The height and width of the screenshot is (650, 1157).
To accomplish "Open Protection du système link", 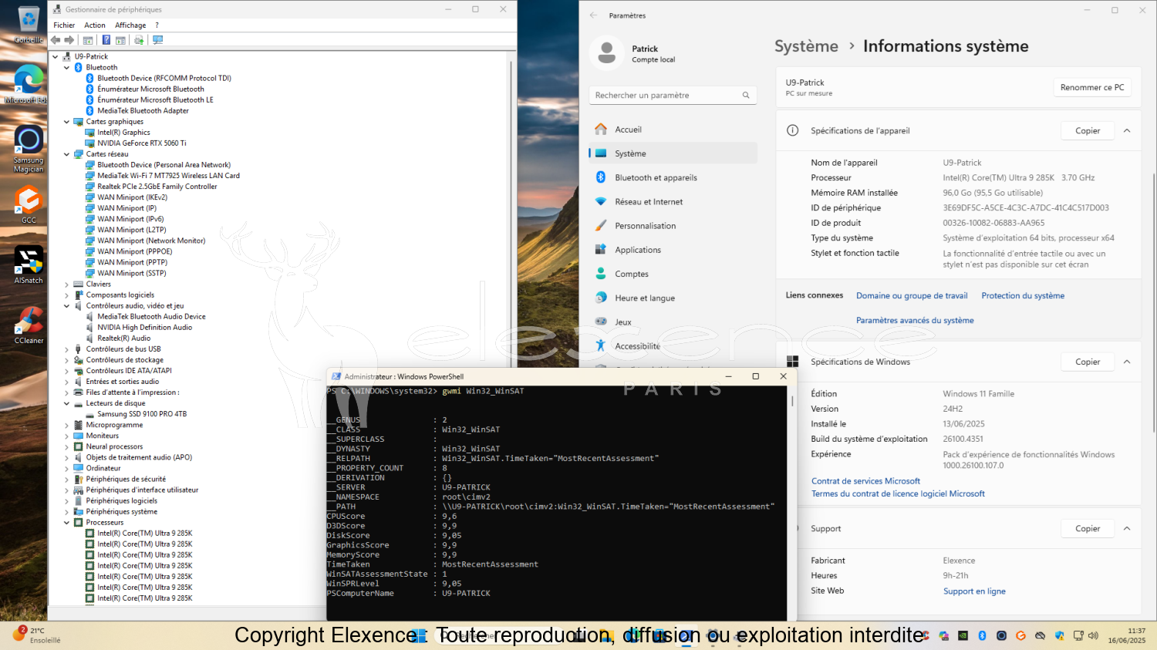I will (x=1023, y=295).
